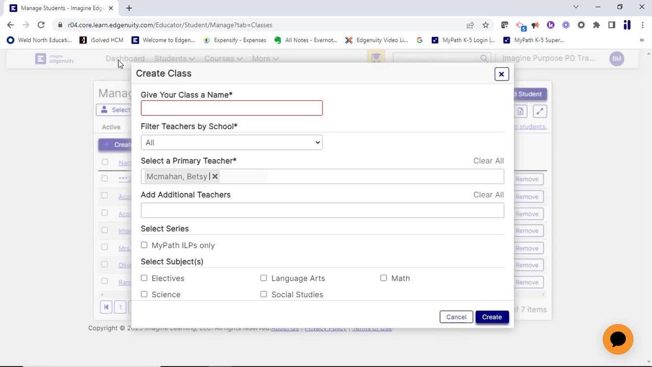Click the class name input field
The height and width of the screenshot is (367, 652).
(x=231, y=108)
